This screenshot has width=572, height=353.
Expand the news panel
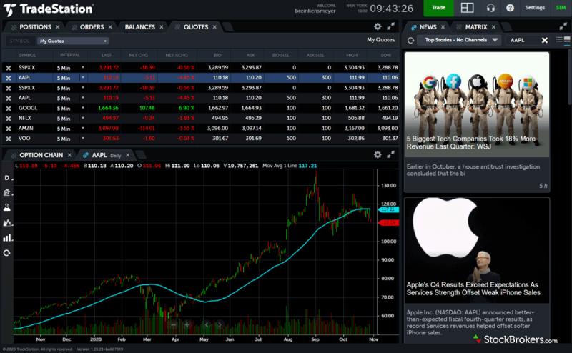(x=563, y=26)
